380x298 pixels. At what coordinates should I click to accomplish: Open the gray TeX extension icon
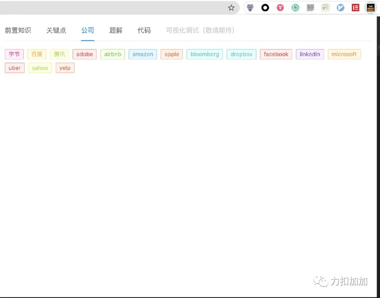click(x=310, y=8)
